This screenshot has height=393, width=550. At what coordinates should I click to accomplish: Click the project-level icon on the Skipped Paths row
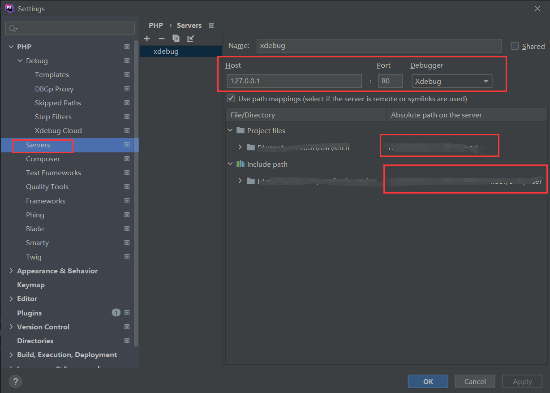[127, 103]
